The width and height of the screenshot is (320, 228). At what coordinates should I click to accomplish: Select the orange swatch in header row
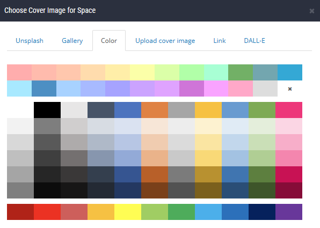[x=155, y=110]
